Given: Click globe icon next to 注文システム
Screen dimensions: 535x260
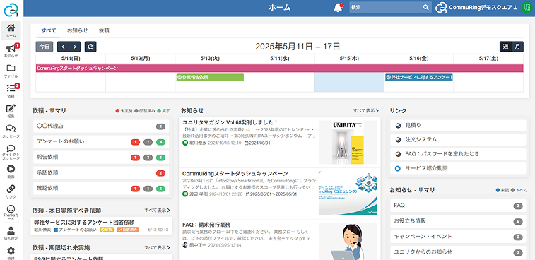Looking at the screenshot, I should (x=398, y=140).
